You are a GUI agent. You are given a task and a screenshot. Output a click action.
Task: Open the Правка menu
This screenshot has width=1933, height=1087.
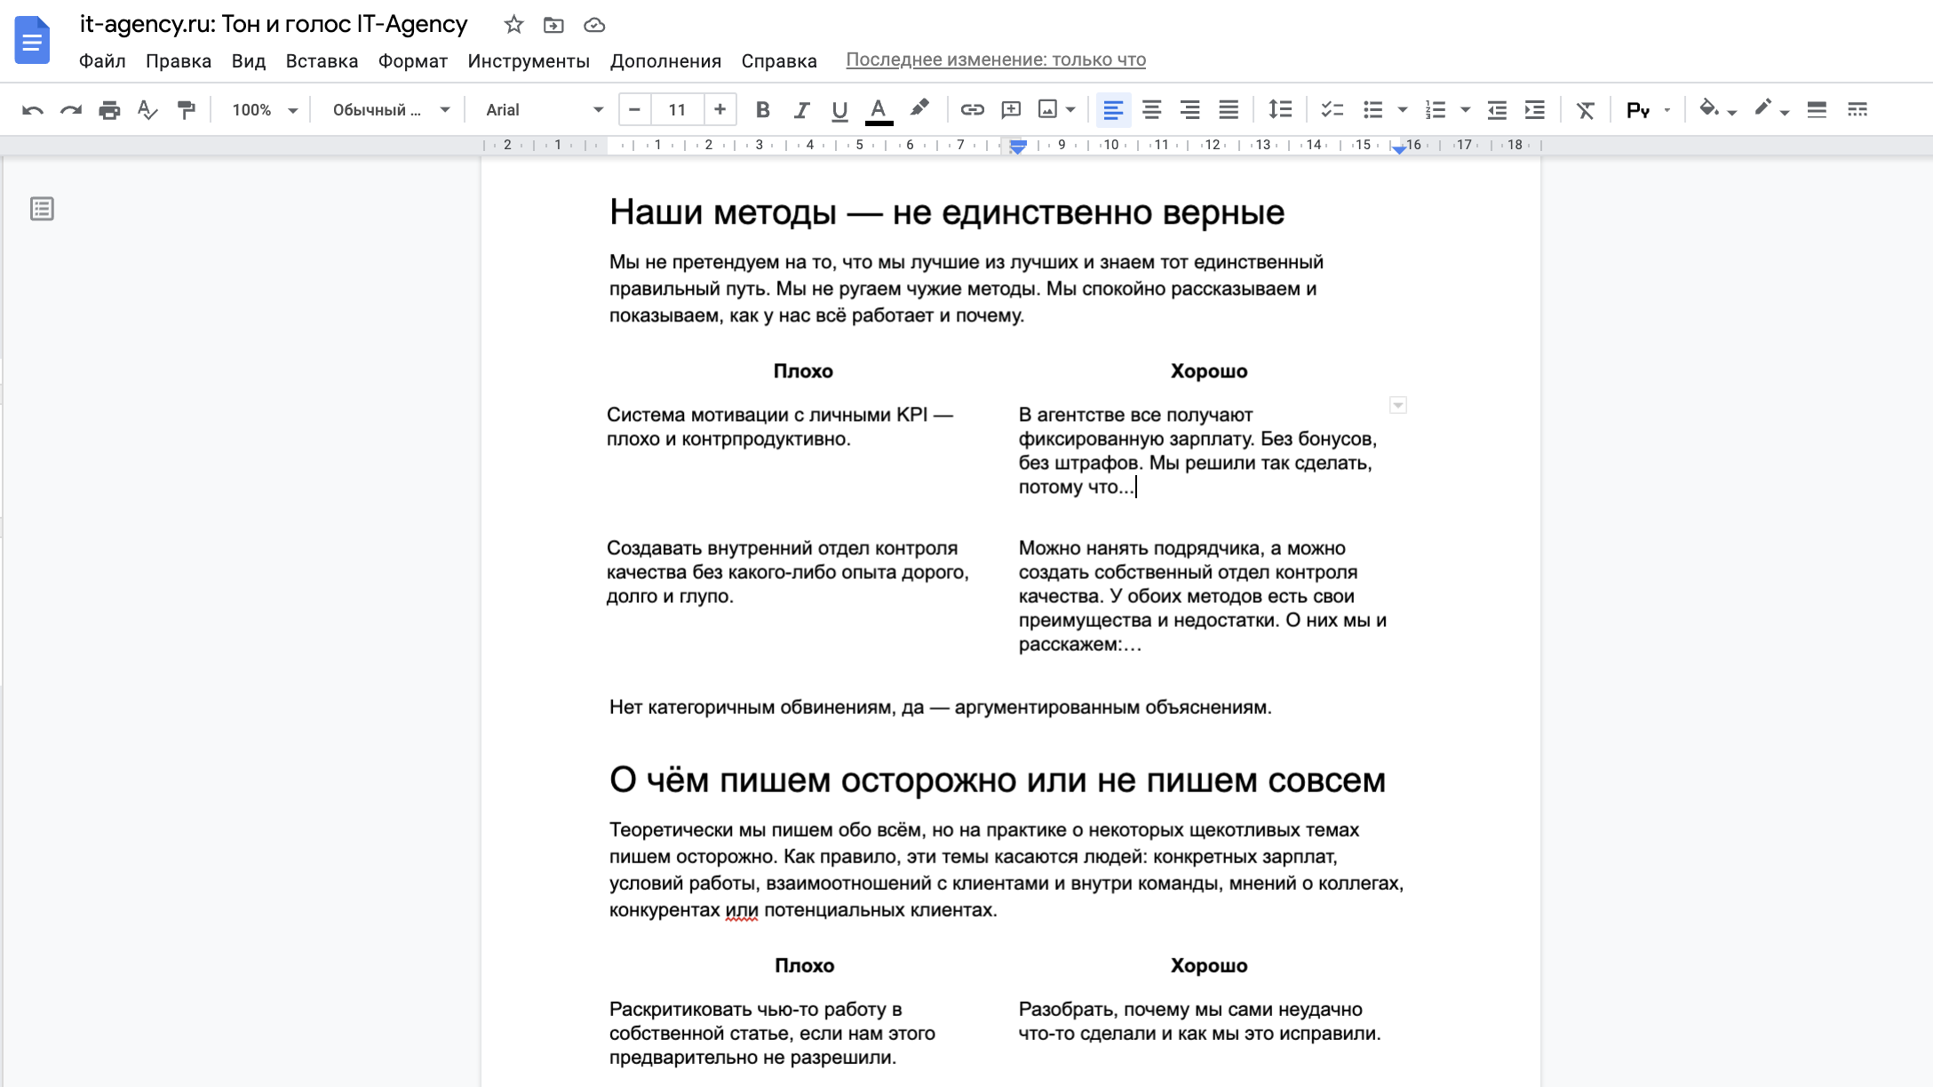point(179,61)
